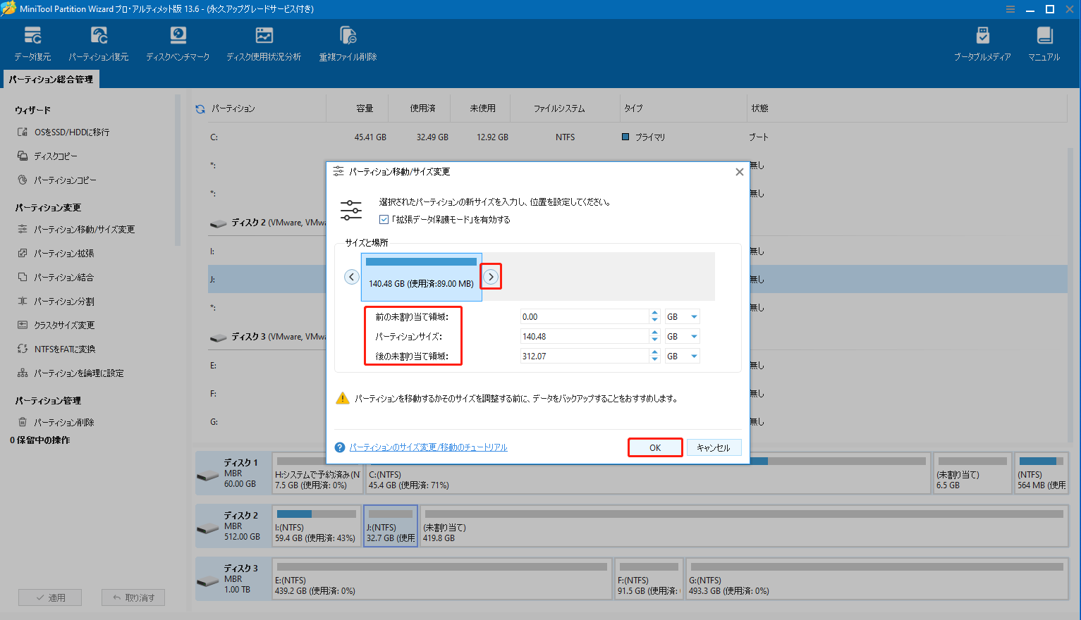Open パーティションのサイズ変更/移動のチュートリアル link
This screenshot has width=1081, height=620.
click(429, 447)
